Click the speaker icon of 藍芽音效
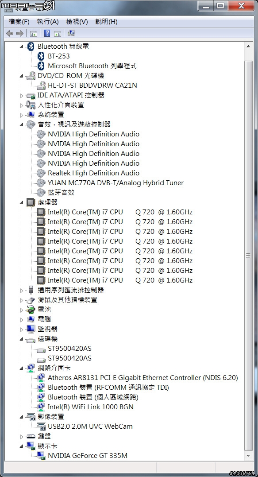Viewport: 258px width, 477px height. tap(41, 192)
